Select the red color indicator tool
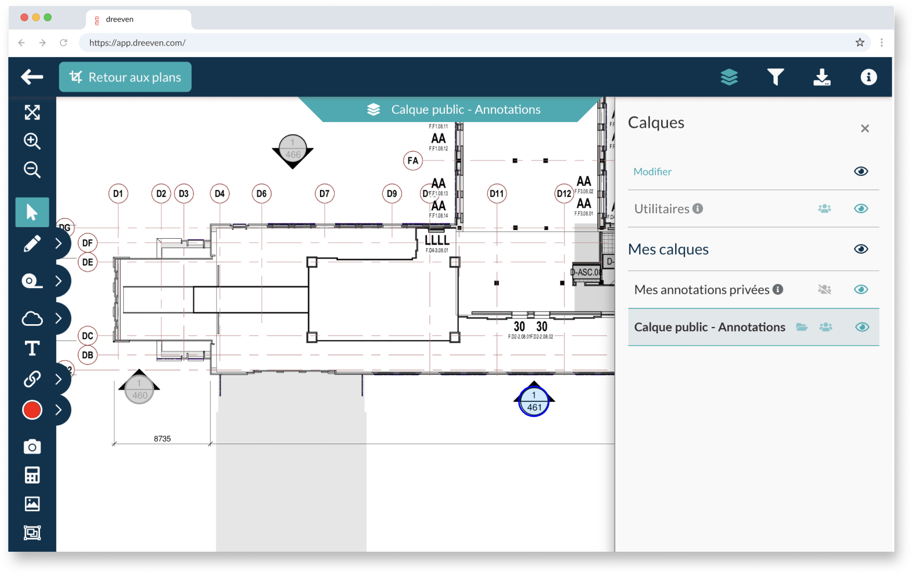The image size is (914, 574). 32,410
